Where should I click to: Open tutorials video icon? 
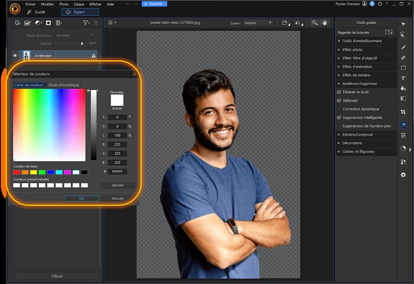389,32
